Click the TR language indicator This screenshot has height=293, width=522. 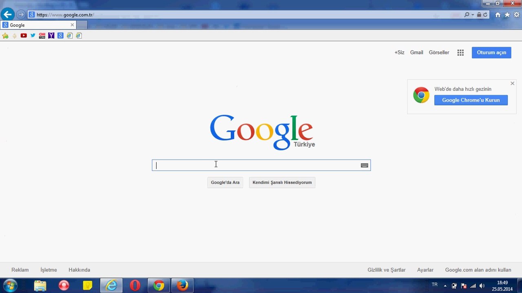[435, 284]
